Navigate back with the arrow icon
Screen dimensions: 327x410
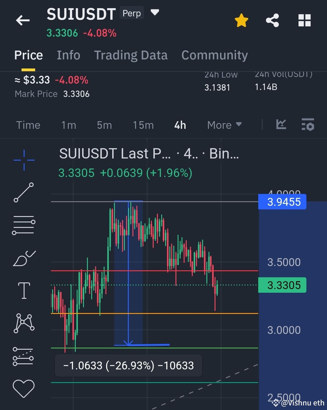point(22,20)
